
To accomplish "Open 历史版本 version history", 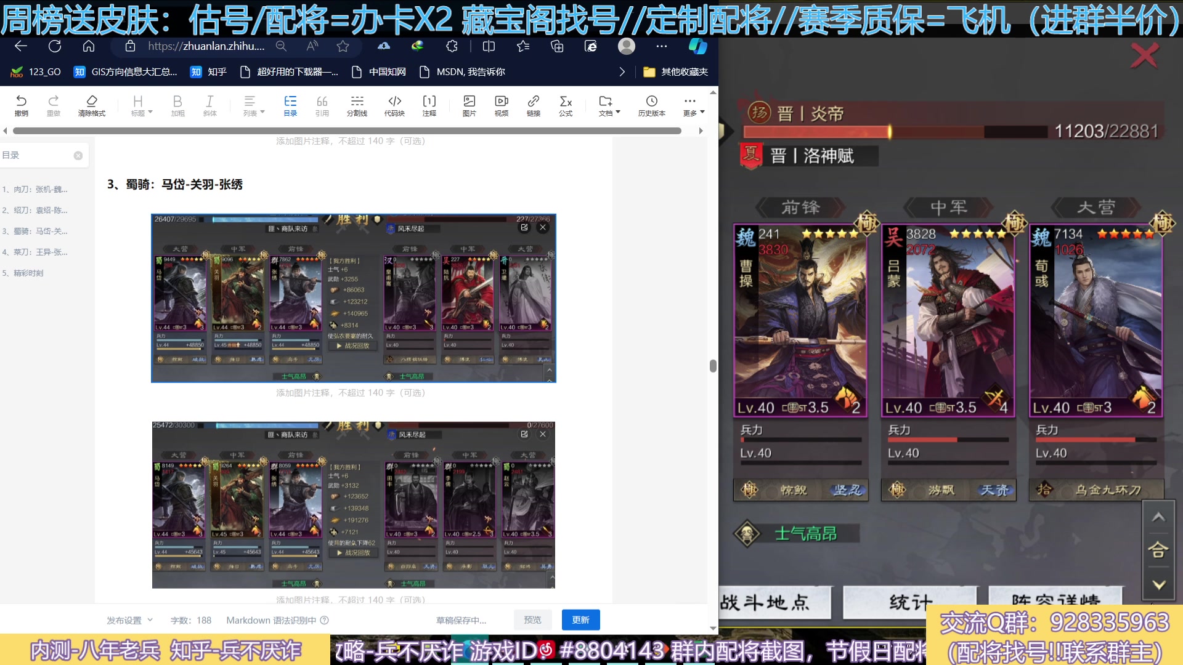I will pos(652,105).
